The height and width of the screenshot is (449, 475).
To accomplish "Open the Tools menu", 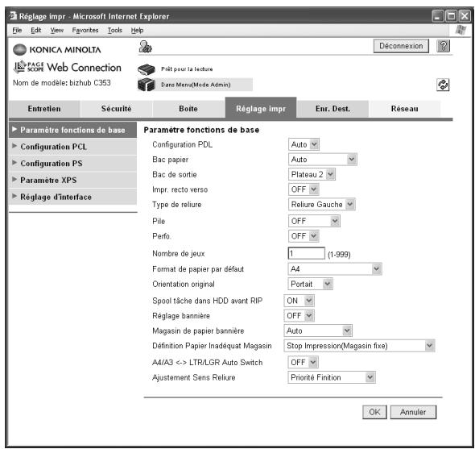I will click(115, 30).
